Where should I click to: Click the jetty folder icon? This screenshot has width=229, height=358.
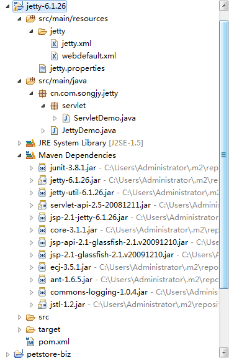click(42, 31)
